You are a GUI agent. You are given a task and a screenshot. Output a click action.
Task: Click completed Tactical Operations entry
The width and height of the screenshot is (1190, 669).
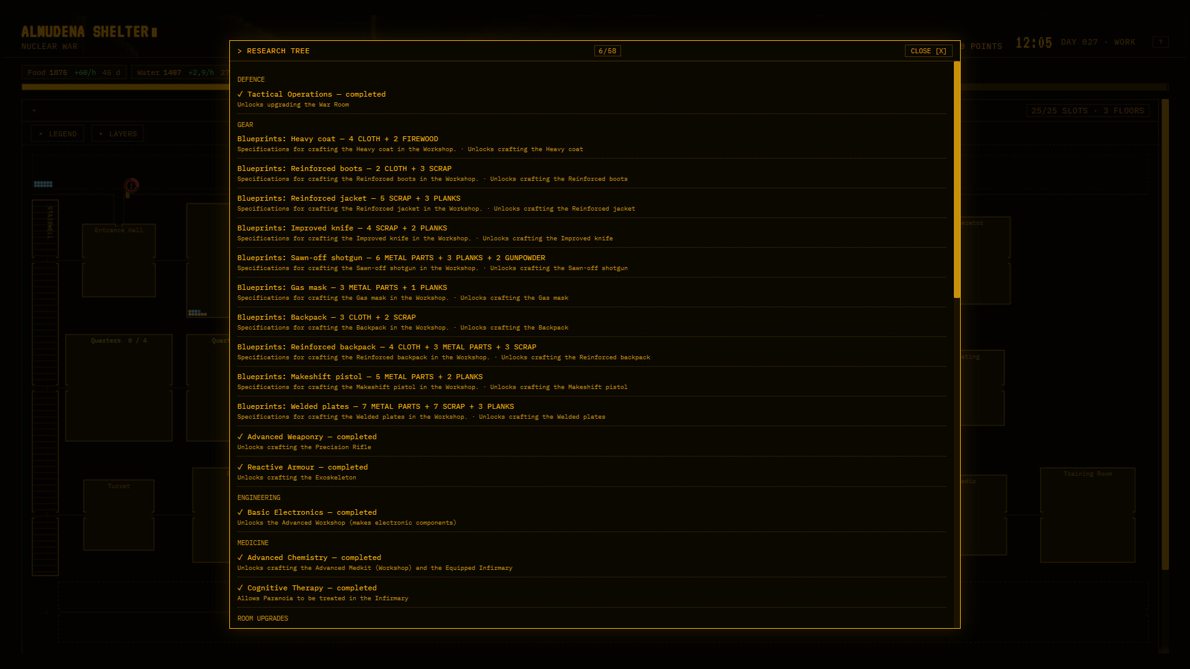coord(591,99)
